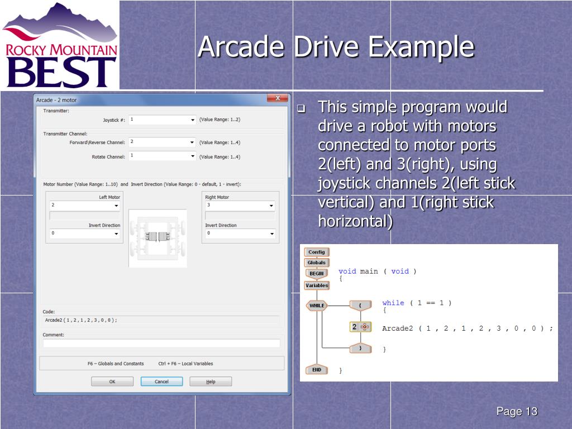Click the Config flowchart block
This screenshot has width=572, height=429.
click(316, 252)
